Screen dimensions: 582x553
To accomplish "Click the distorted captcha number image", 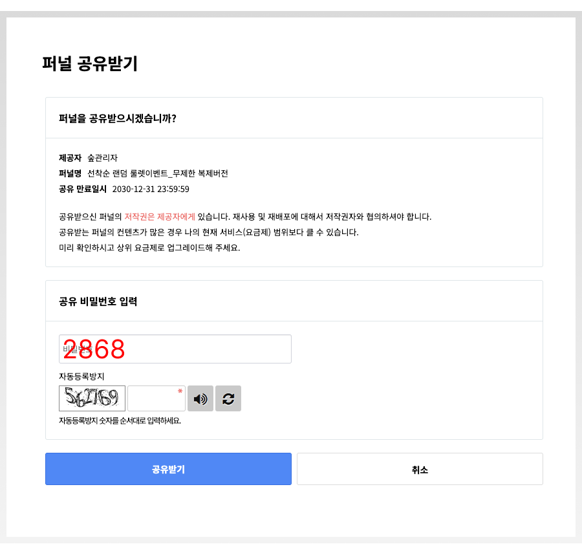I will tap(92, 398).
